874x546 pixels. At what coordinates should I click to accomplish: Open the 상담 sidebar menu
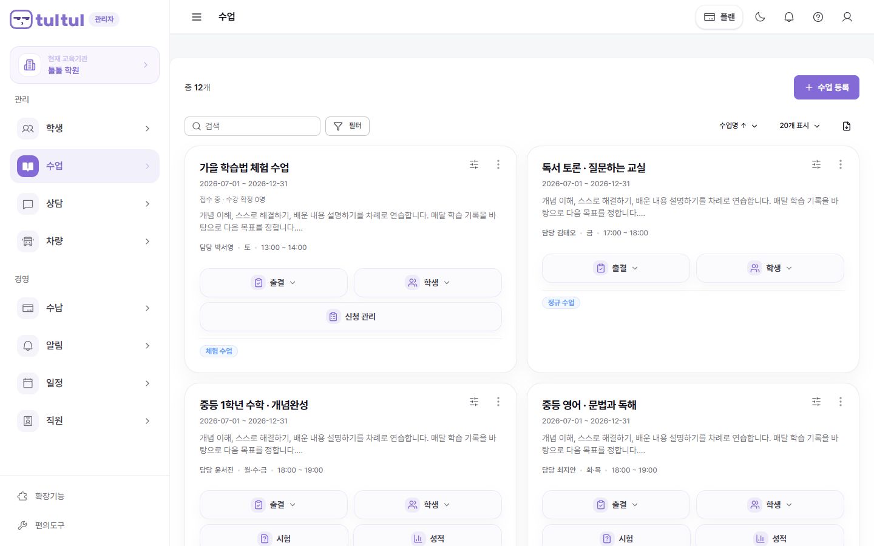click(84, 204)
